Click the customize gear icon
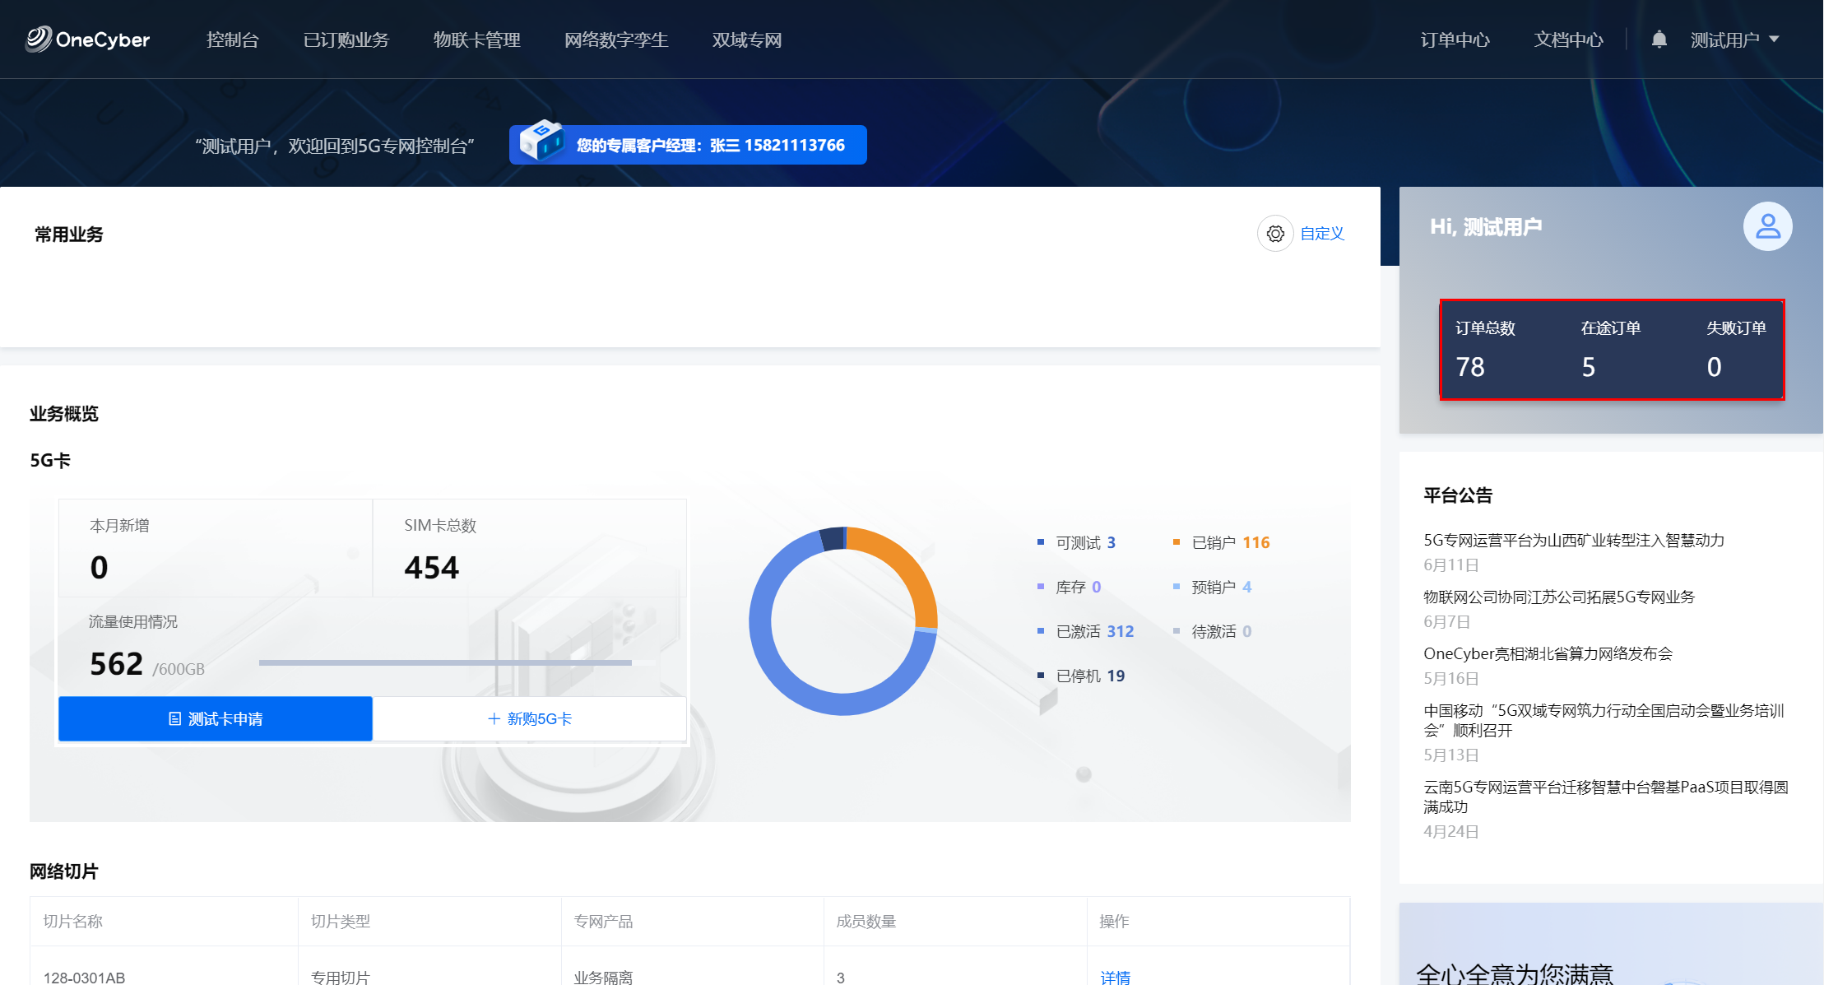Image resolution: width=1824 pixels, height=985 pixels. [1275, 234]
